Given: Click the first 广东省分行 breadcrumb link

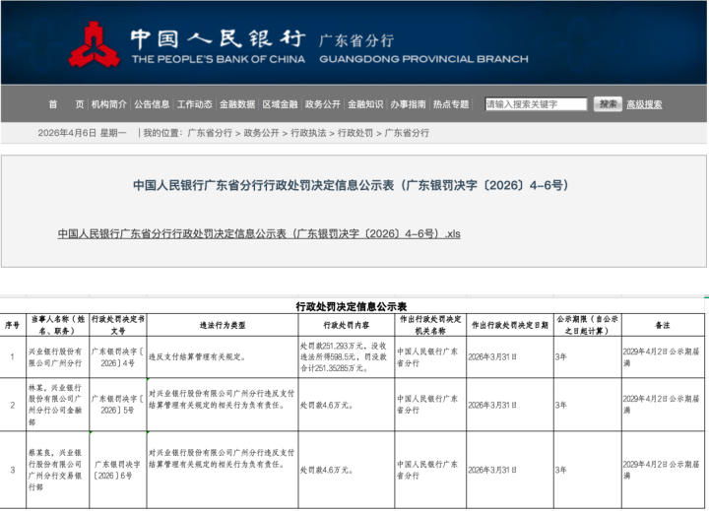Looking at the screenshot, I should coord(210,133).
